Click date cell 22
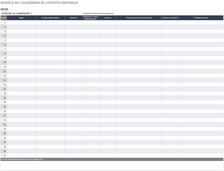 click(4, 116)
